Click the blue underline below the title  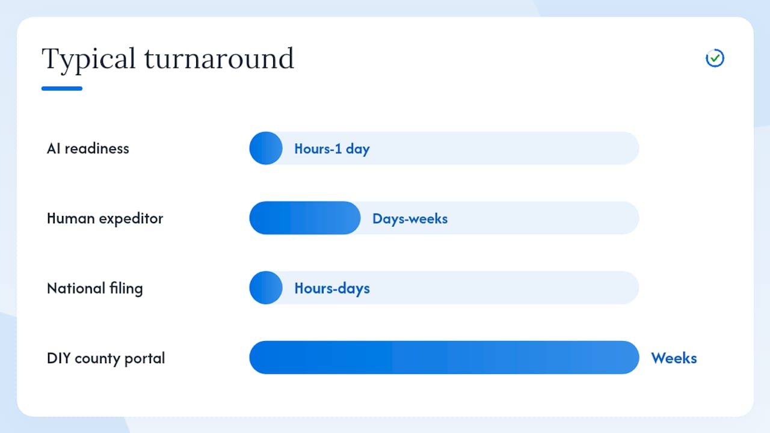62,88
